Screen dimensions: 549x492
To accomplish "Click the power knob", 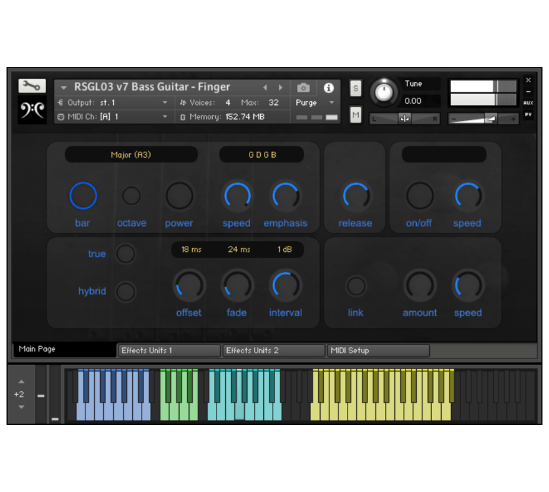I will pyautogui.click(x=179, y=196).
